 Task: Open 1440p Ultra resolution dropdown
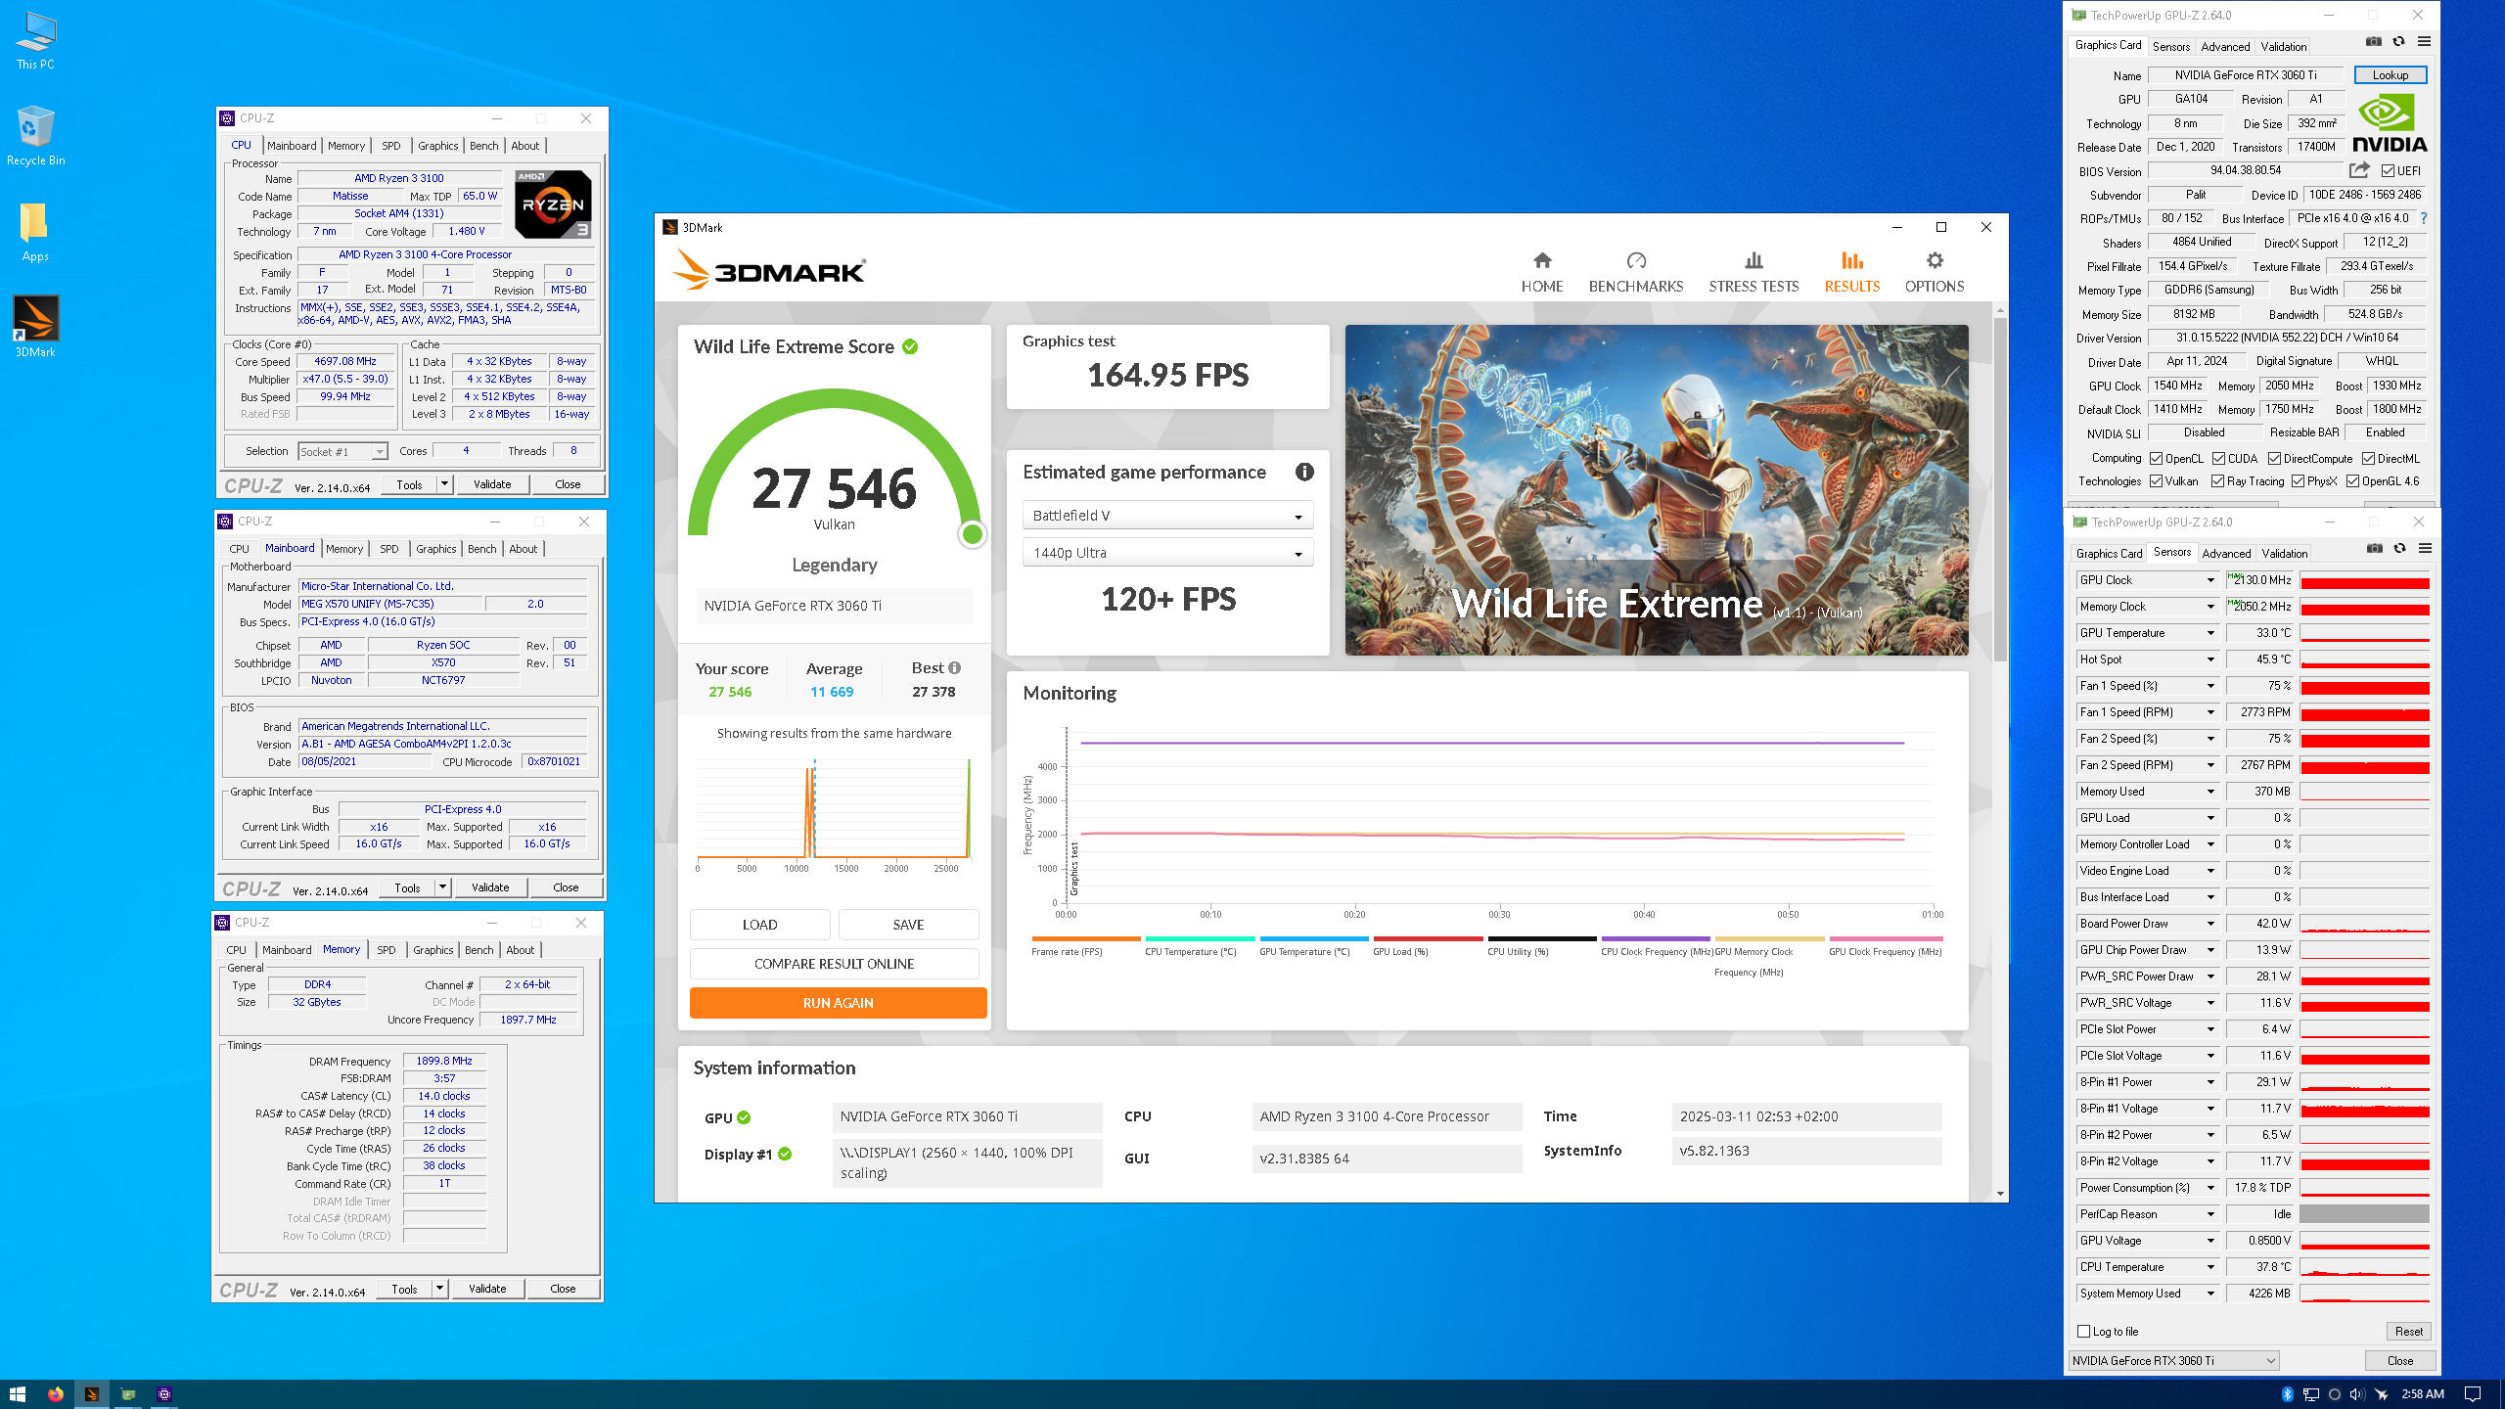(1167, 553)
